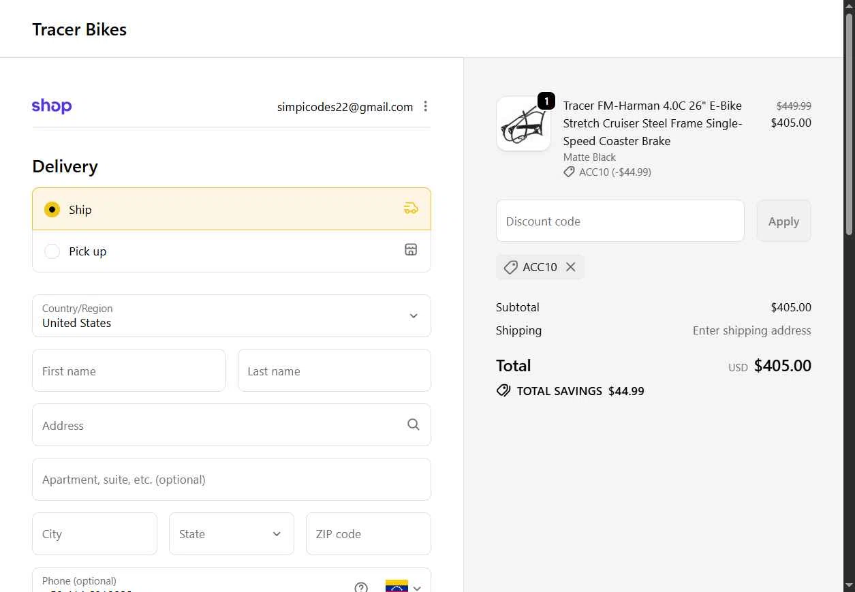Click the struck-through $449.99 price
Screen dimensions: 855x592
click(x=794, y=106)
